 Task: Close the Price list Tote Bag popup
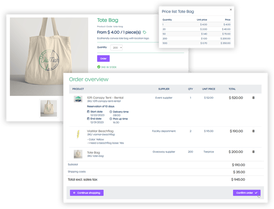[231, 10]
